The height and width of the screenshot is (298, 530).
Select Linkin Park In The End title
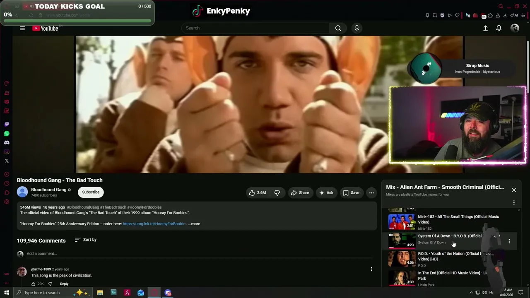pyautogui.click(x=453, y=276)
